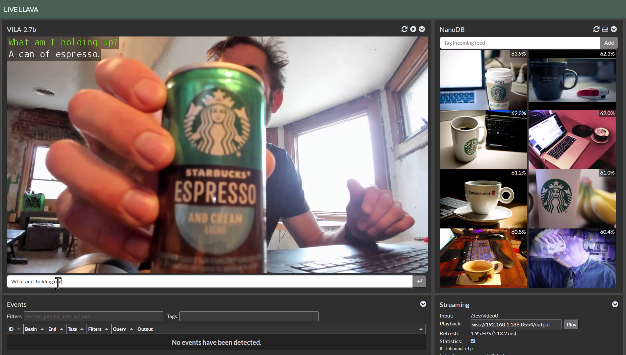The width and height of the screenshot is (626, 355).
Task: Sort events by Query column
Action: pyautogui.click(x=123, y=329)
